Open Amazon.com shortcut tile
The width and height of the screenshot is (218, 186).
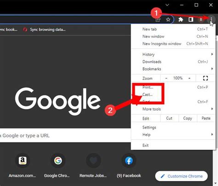pyautogui.click(x=23, y=166)
